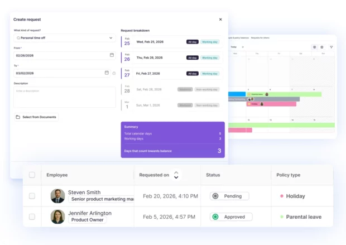346x245 pixels.
Task: Open the From date calendar picker
Action: 112,55
